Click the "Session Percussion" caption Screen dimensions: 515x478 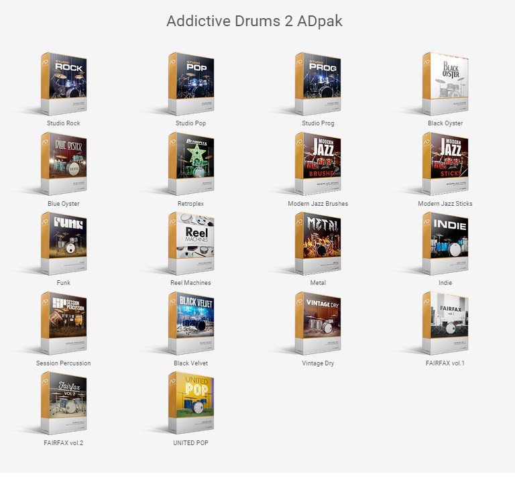click(64, 363)
